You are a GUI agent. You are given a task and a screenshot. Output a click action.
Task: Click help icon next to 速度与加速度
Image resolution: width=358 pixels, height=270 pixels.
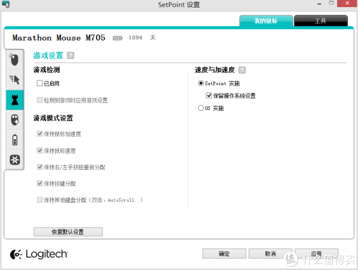[242, 70]
